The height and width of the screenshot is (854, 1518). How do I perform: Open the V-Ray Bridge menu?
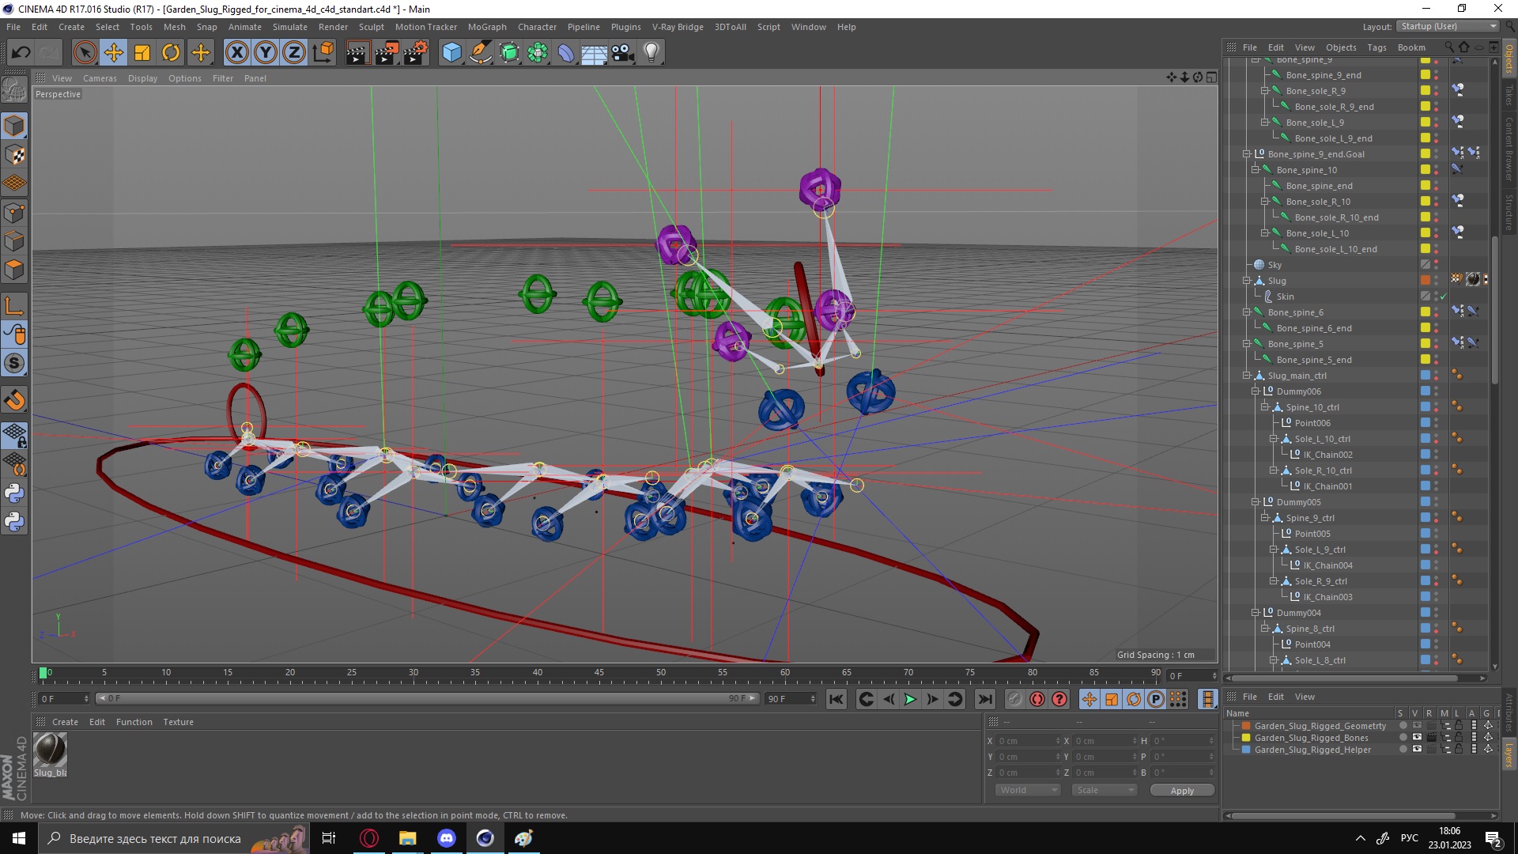[678, 27]
